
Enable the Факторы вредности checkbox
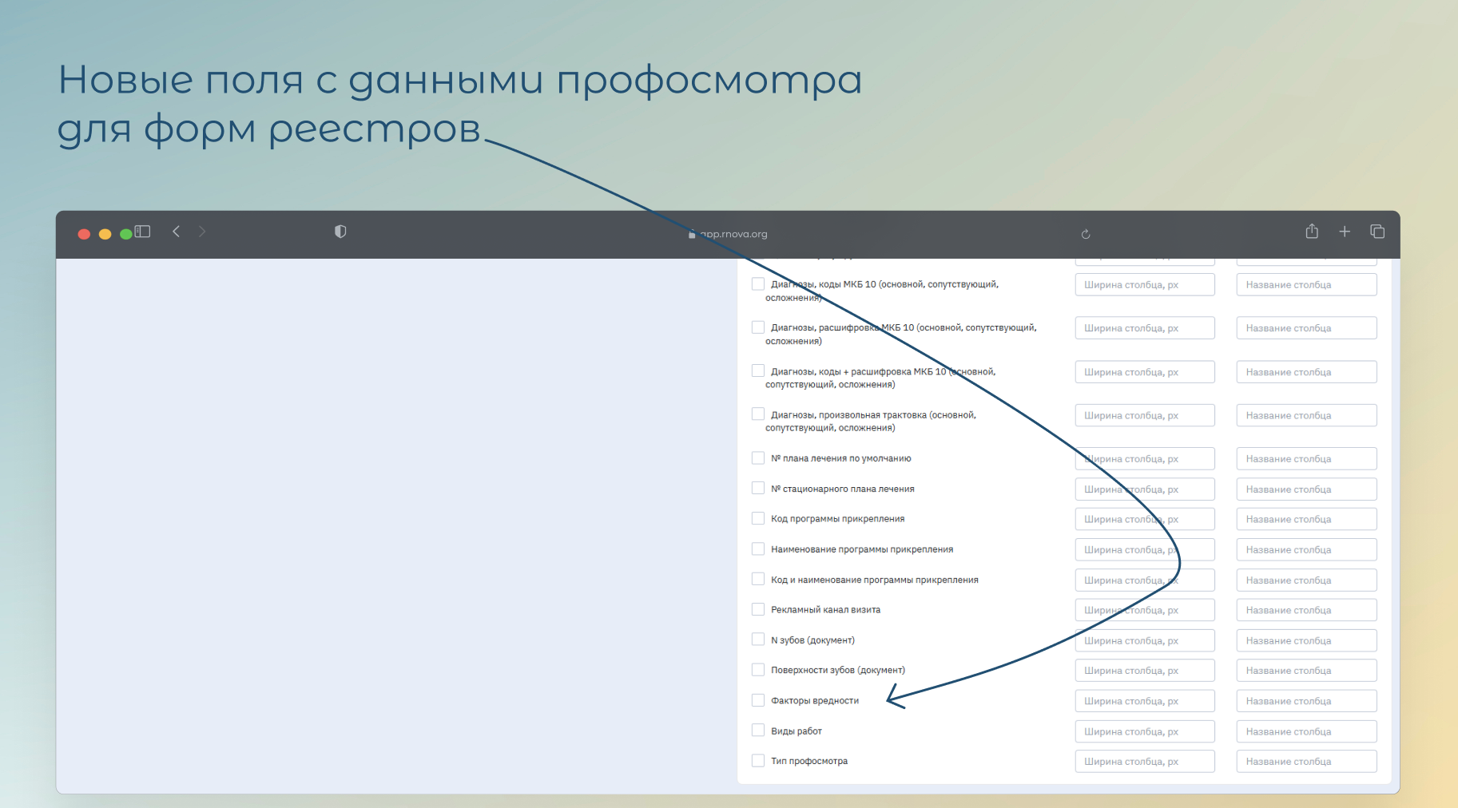[x=758, y=700]
